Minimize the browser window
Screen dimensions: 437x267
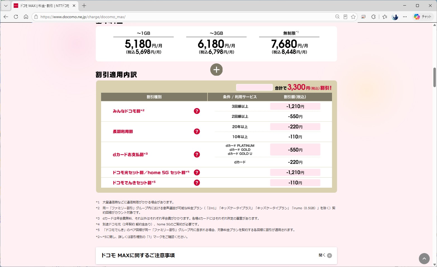click(405, 6)
